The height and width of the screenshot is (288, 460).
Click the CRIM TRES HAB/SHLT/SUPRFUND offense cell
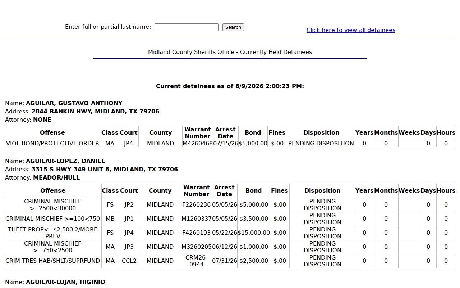click(52, 261)
